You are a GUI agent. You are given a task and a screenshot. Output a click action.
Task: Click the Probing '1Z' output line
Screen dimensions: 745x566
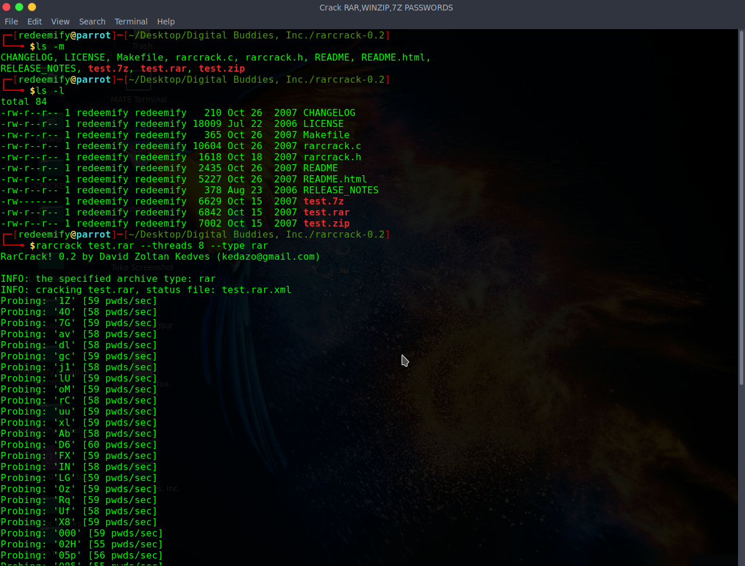79,301
